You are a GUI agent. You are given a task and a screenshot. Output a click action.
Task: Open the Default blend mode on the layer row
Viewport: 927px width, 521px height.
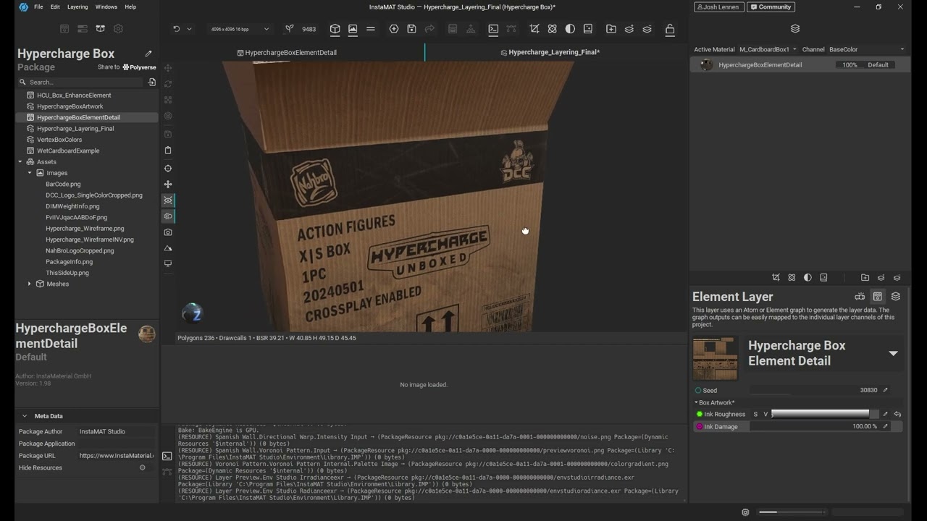878,64
